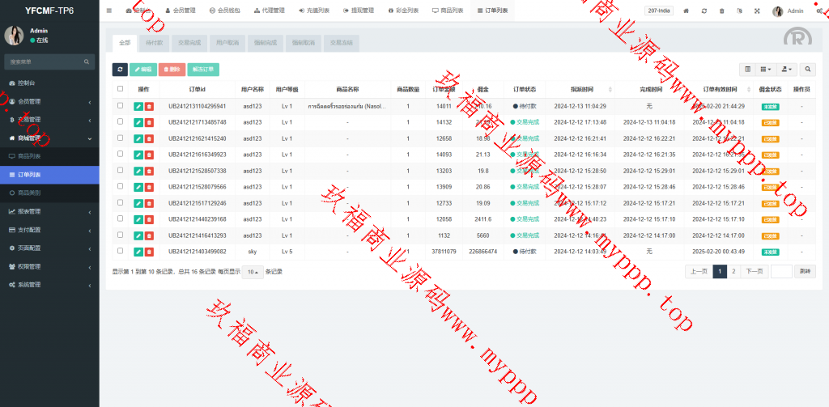This screenshot has height=407, width=829.
Task: Click the table refresh icon button
Action: (x=120, y=70)
